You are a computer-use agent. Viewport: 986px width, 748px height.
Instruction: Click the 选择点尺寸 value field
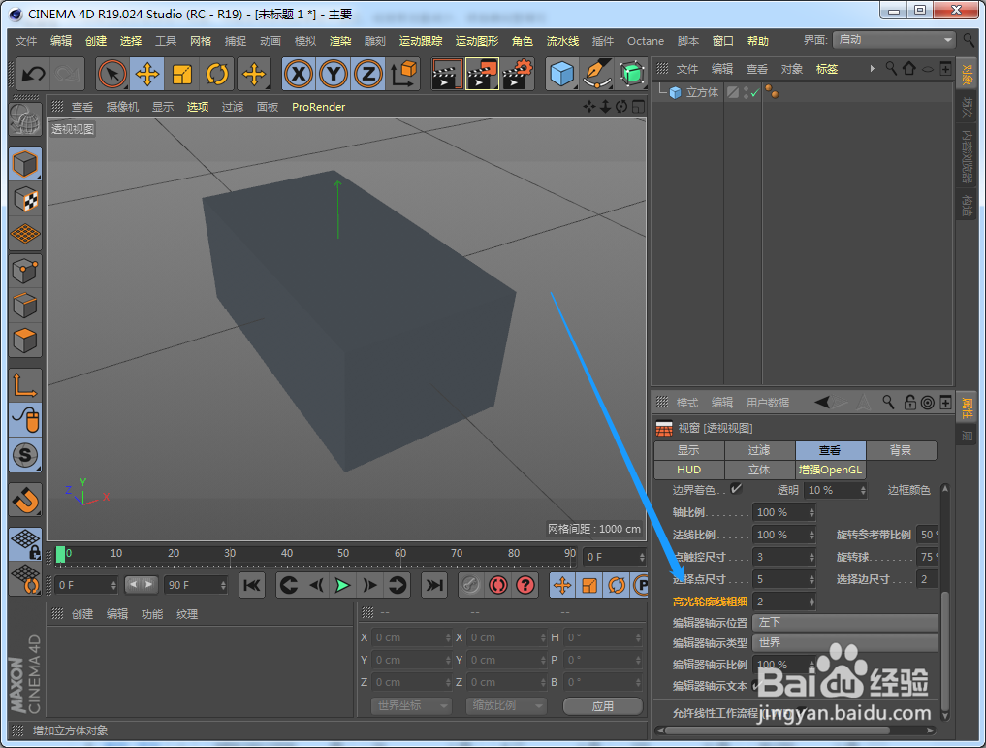779,579
